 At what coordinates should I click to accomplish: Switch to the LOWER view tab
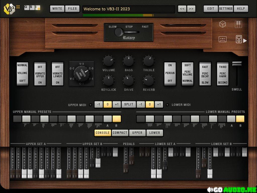(x=155, y=133)
